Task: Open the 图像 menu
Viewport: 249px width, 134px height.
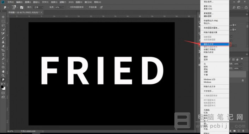Action: 28,2
